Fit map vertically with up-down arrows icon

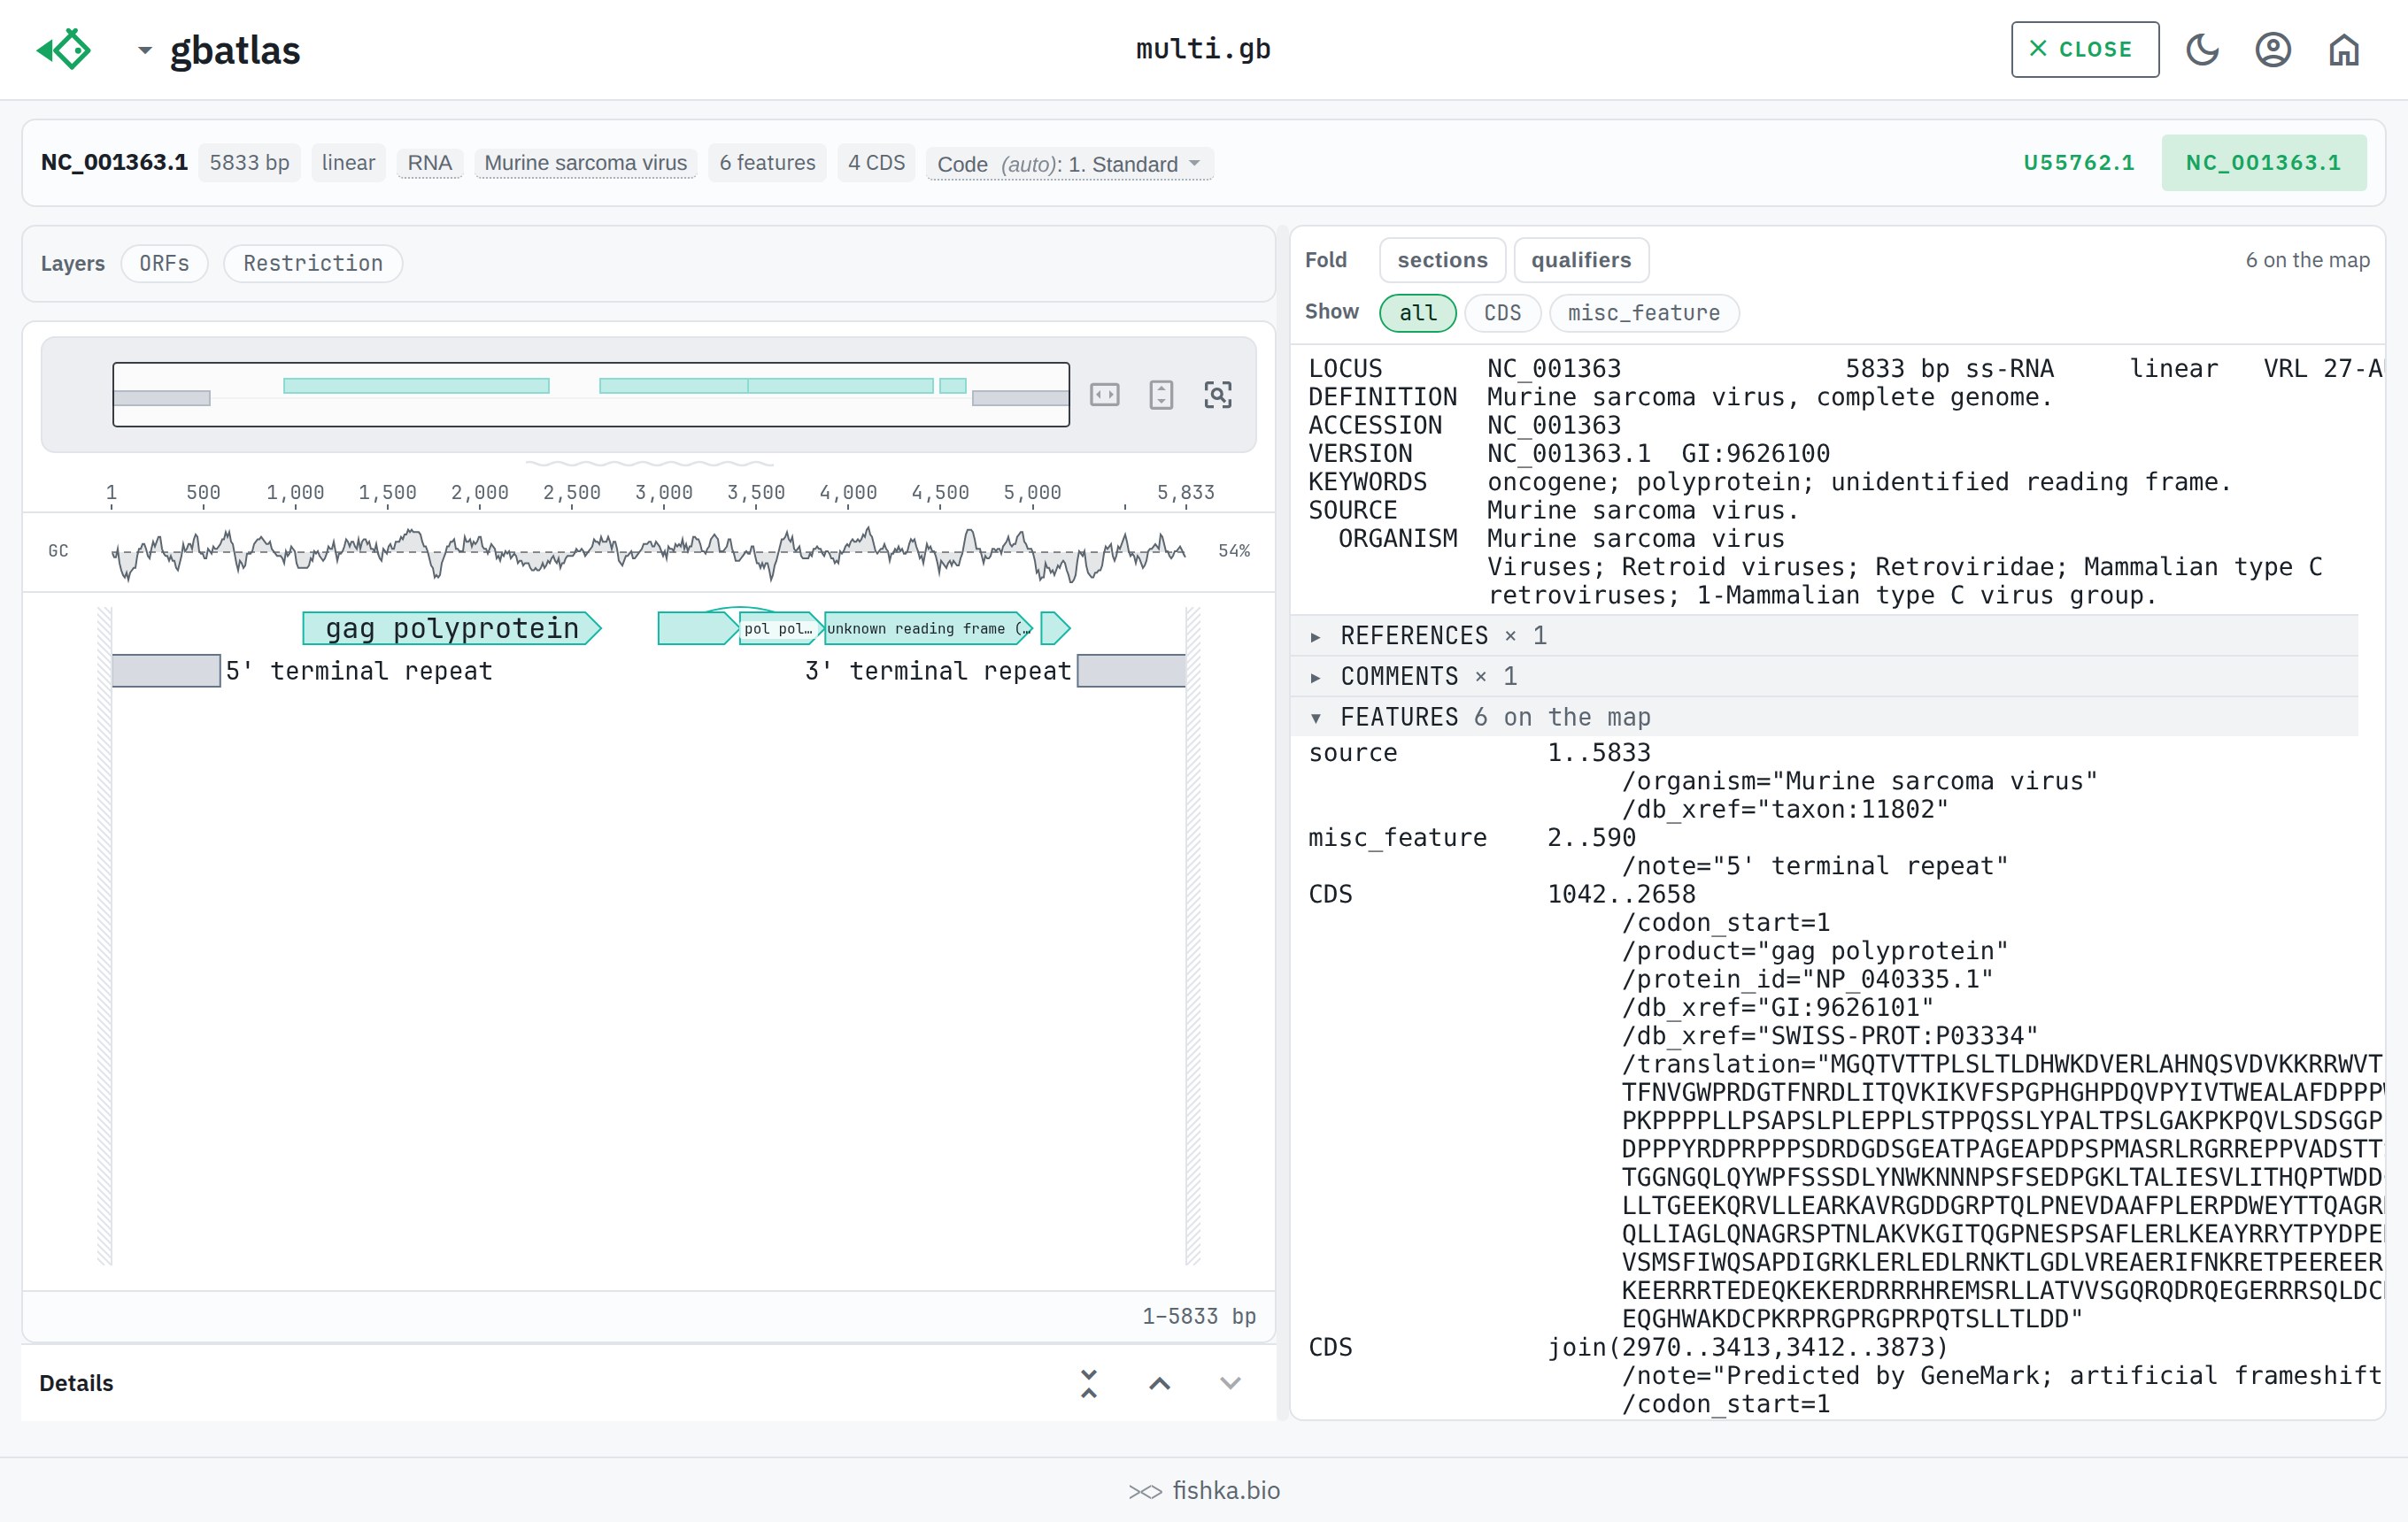pos(1161,395)
